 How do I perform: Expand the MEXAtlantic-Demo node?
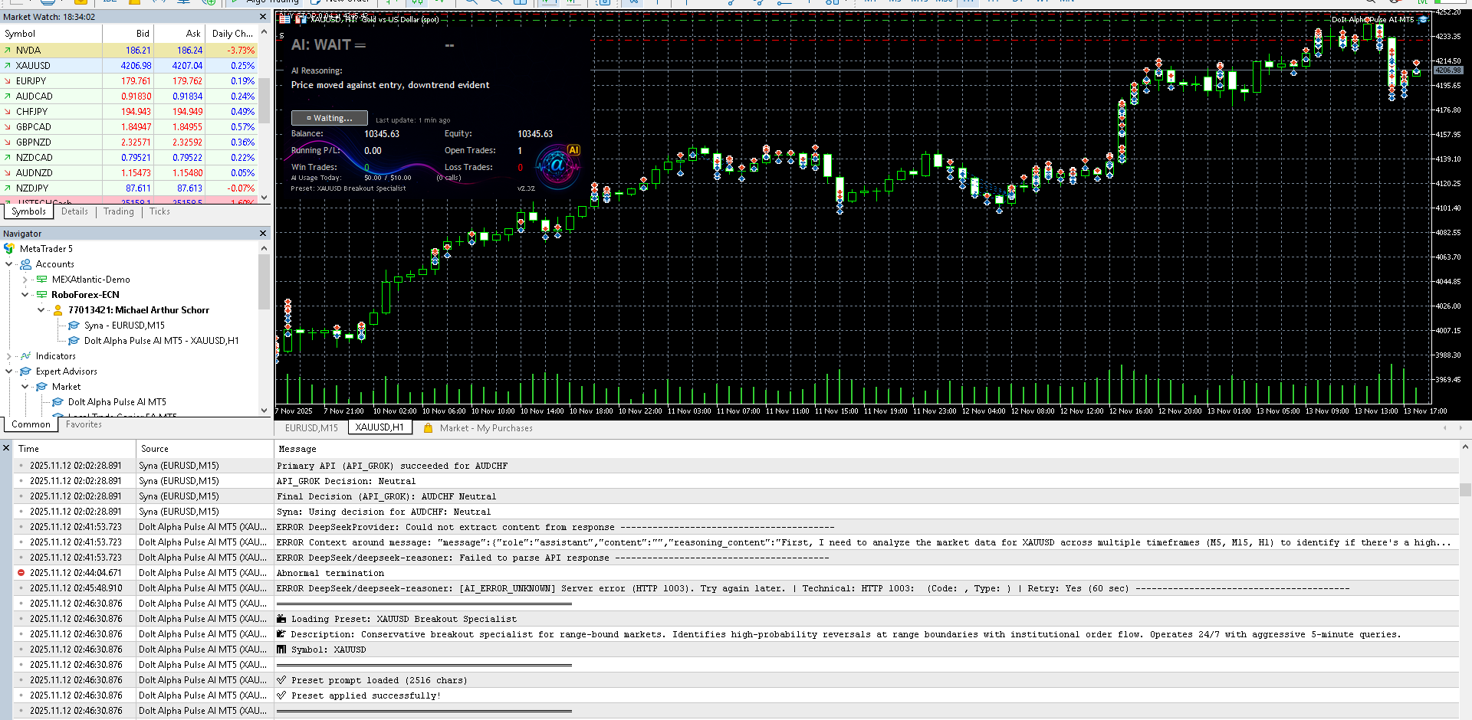point(25,280)
